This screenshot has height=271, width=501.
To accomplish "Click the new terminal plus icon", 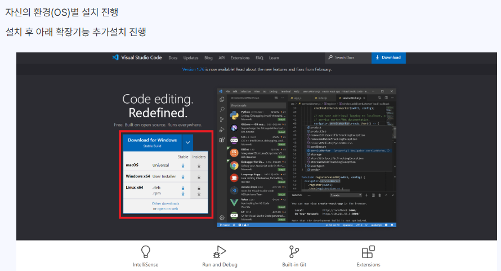I will (366, 195).
